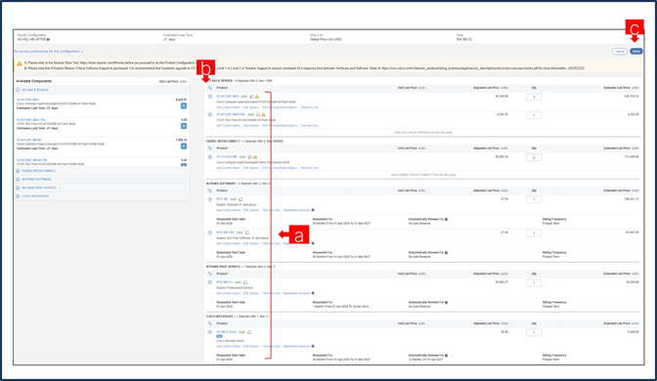Click link icon in CISCO INTERSIGHT table header
The width and height of the screenshot is (657, 381).
pos(210,323)
